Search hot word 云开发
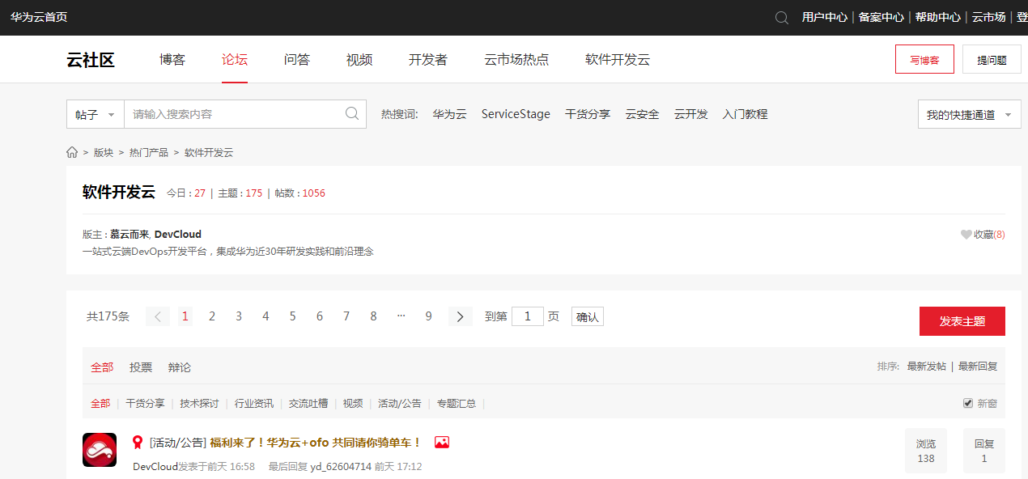 point(691,114)
